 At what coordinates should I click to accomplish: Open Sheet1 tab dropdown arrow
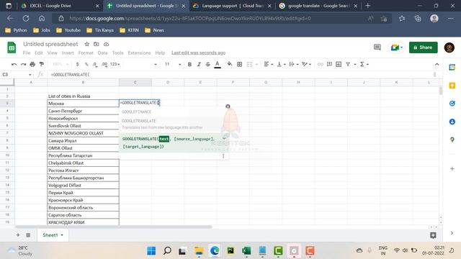[62, 235]
